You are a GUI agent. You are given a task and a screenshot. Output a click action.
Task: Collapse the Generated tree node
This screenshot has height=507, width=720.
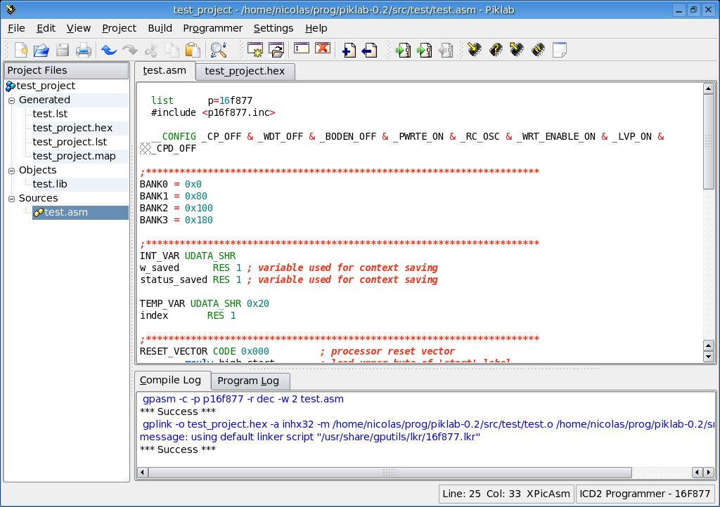11,100
